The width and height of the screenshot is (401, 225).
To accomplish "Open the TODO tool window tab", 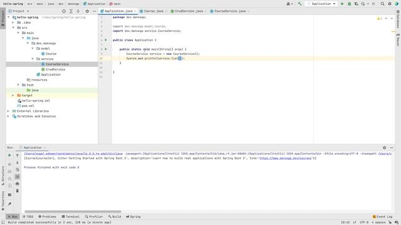I will coord(28,217).
